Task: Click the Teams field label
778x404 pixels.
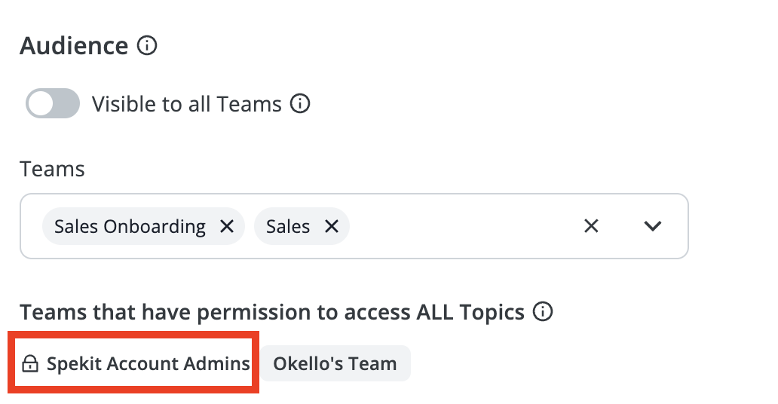Action: click(x=52, y=169)
